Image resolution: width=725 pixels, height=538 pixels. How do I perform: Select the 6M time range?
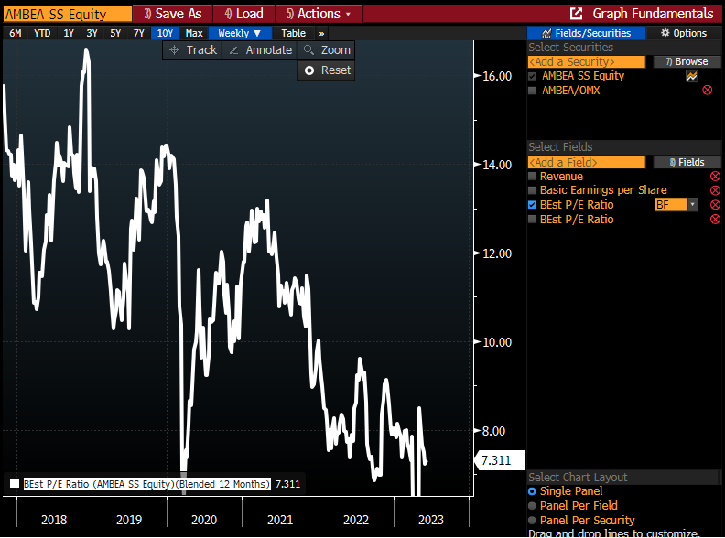point(16,33)
